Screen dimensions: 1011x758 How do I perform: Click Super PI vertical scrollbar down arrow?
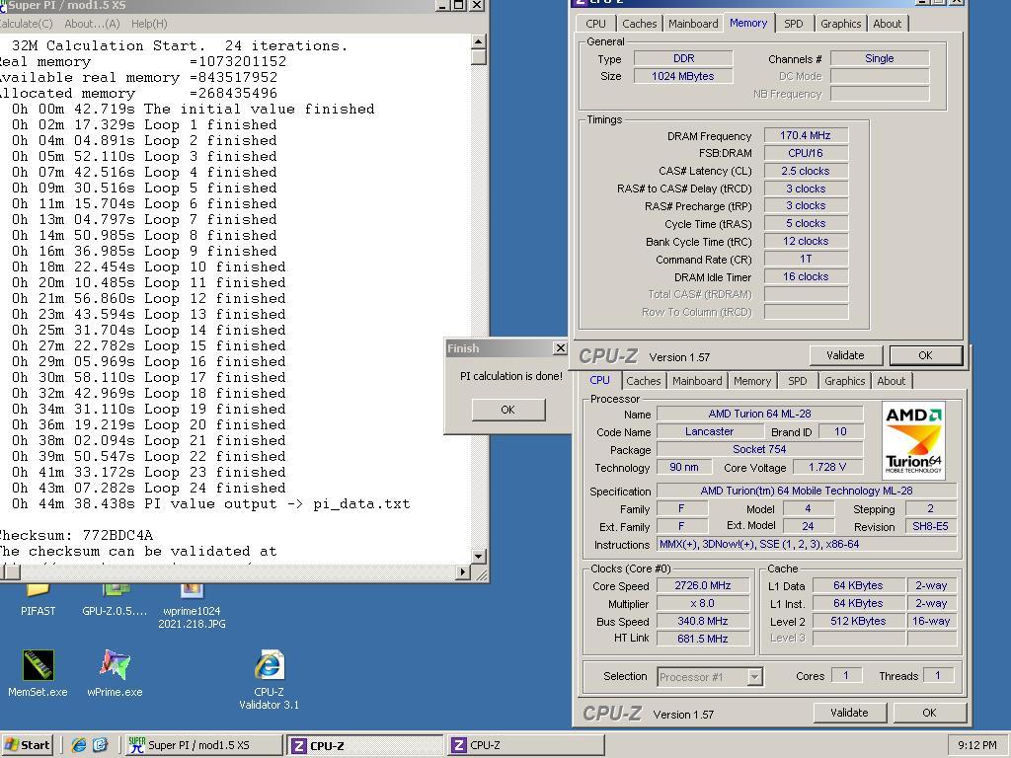[x=478, y=557]
